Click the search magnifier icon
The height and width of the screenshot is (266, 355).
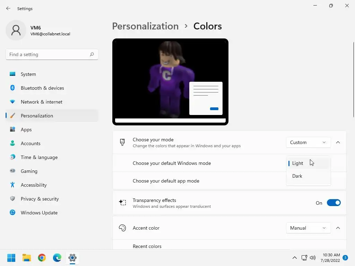coord(92,54)
